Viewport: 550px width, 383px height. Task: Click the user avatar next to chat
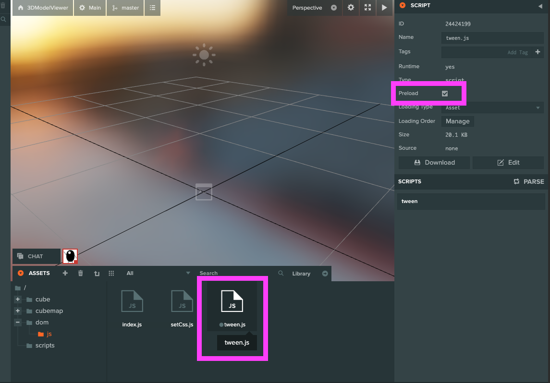pos(70,256)
